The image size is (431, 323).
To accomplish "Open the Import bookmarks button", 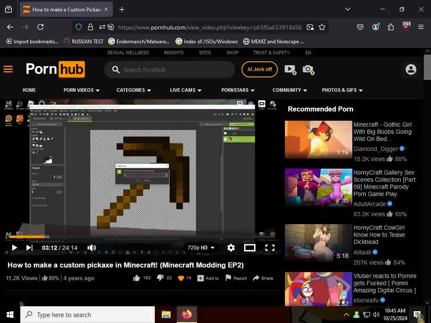I will point(32,42).
